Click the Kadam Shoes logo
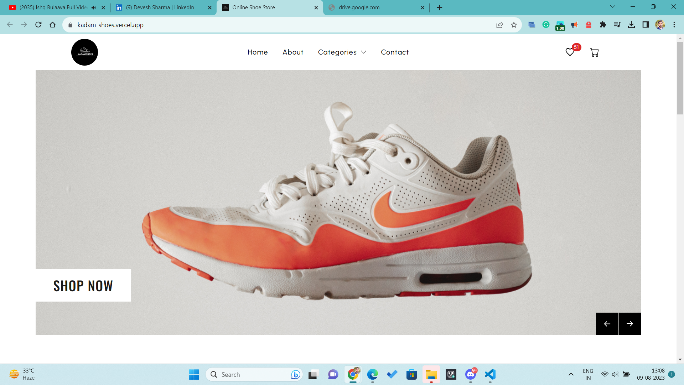This screenshot has width=684, height=385. (84, 52)
